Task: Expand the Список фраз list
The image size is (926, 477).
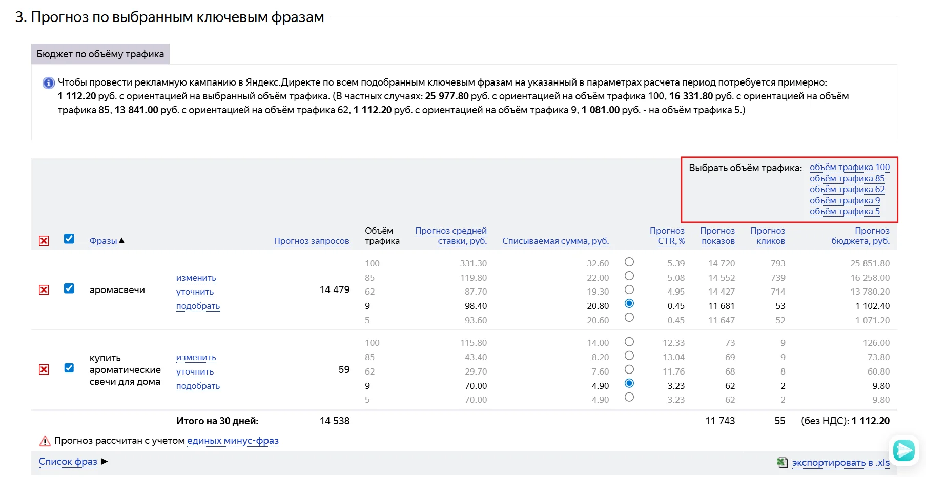Action: (68, 461)
